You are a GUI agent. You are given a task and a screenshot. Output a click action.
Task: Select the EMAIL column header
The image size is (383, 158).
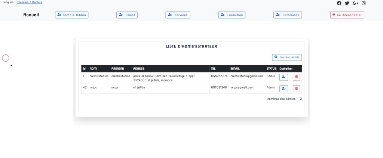pos(247,68)
